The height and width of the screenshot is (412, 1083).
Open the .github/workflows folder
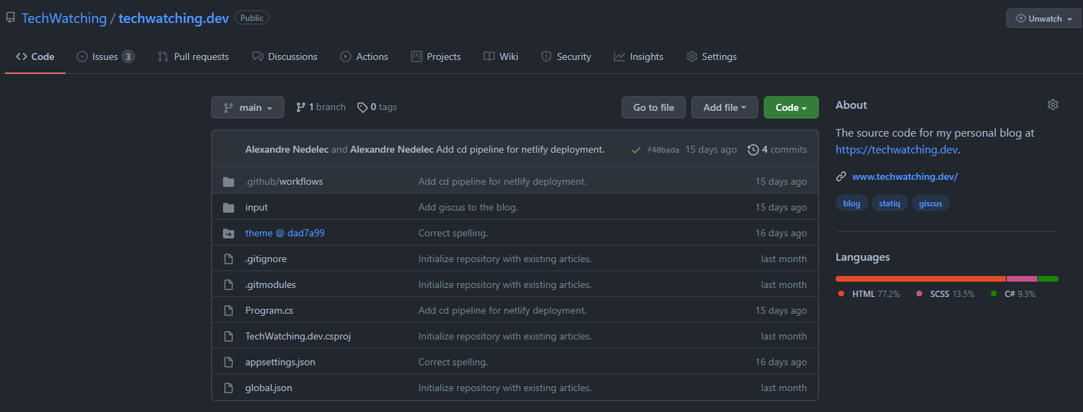click(x=284, y=181)
